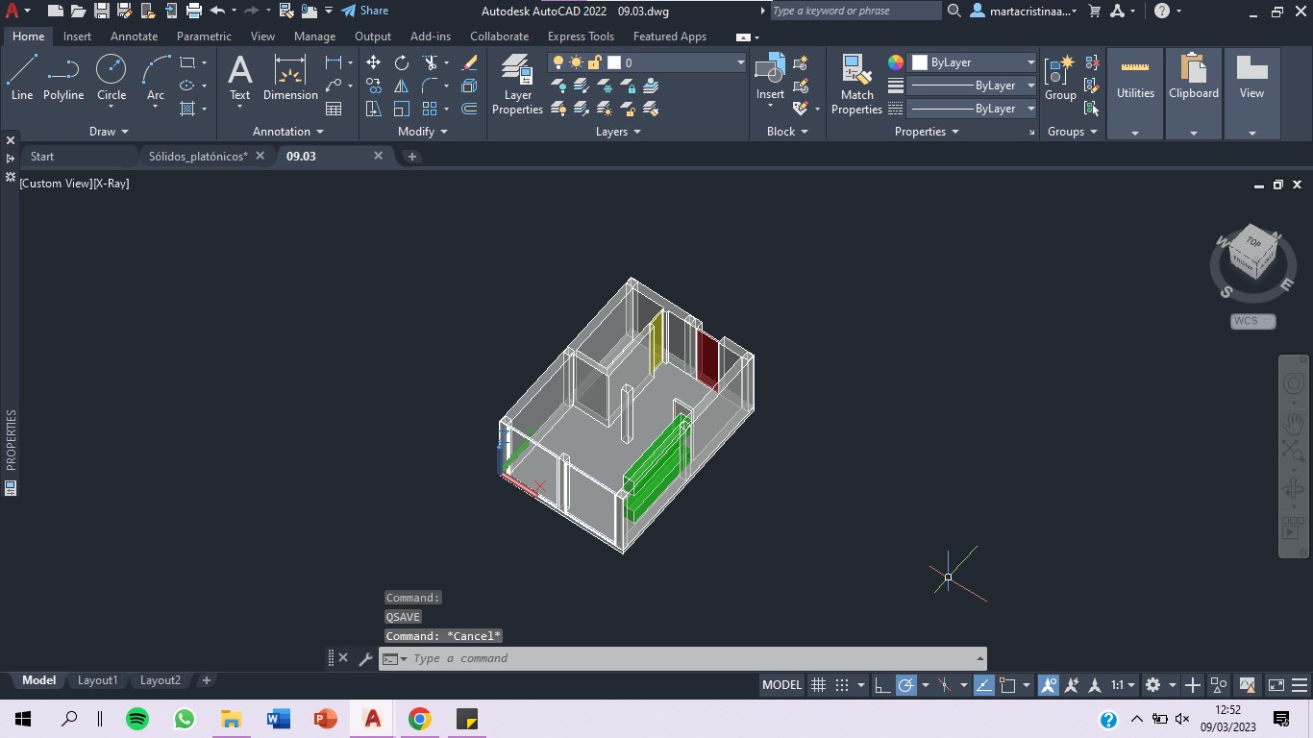
Task: Select the Trim scissors tool
Action: click(x=430, y=62)
